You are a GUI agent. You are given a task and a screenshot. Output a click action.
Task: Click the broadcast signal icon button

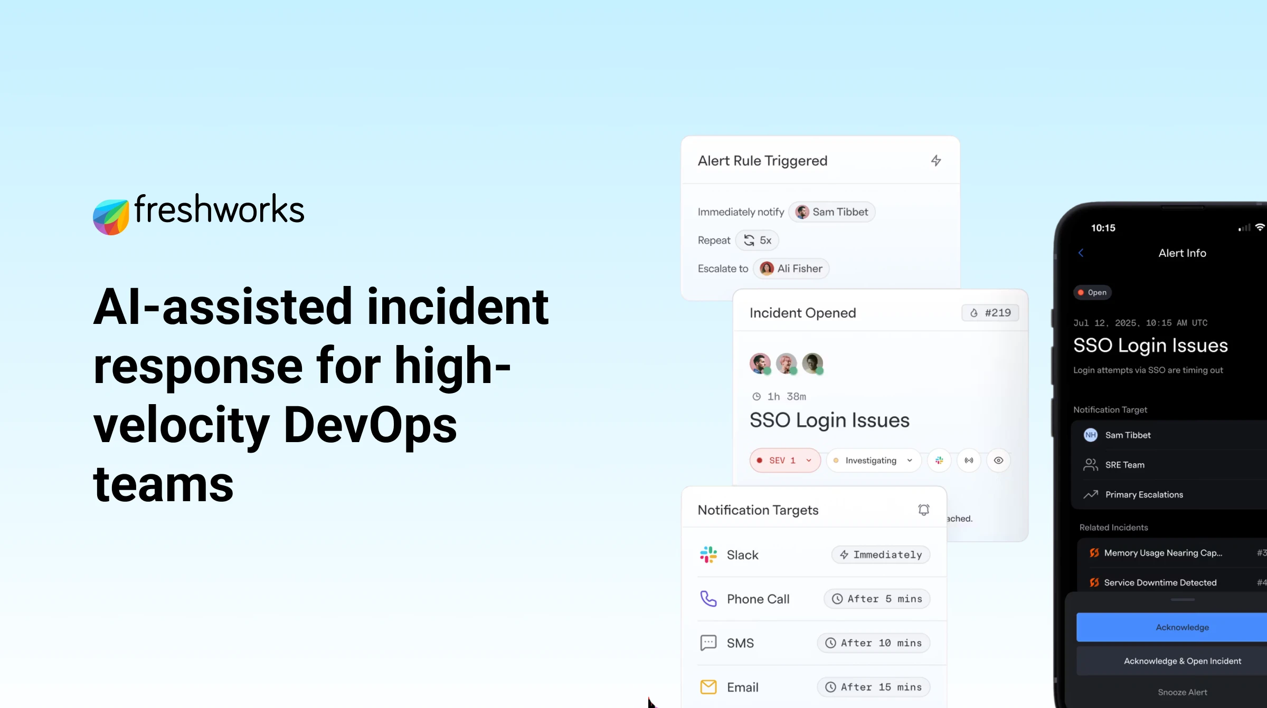[x=969, y=461]
